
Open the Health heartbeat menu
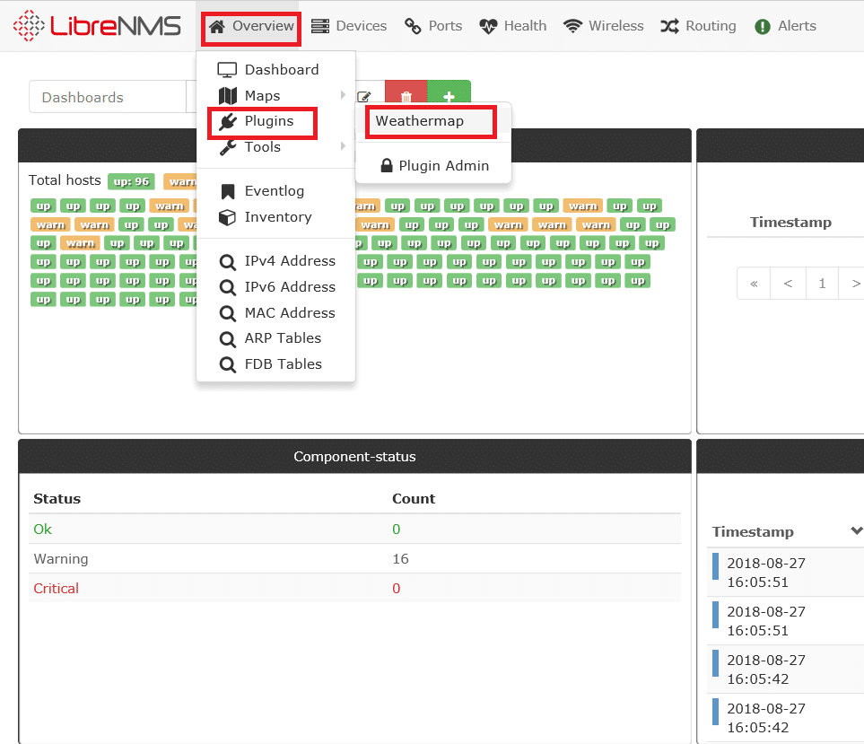coord(512,26)
